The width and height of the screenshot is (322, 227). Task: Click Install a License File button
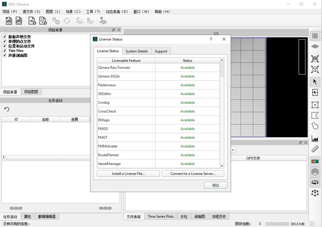pos(128,174)
